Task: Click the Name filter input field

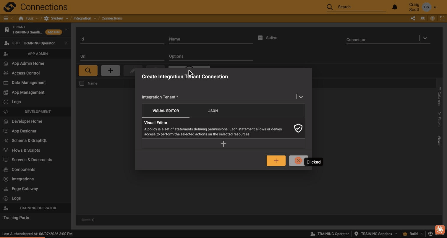Action: (x=211, y=39)
